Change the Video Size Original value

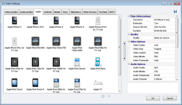click(164, 49)
